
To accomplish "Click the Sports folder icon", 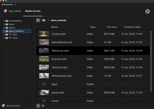I will click(x=7, y=28).
